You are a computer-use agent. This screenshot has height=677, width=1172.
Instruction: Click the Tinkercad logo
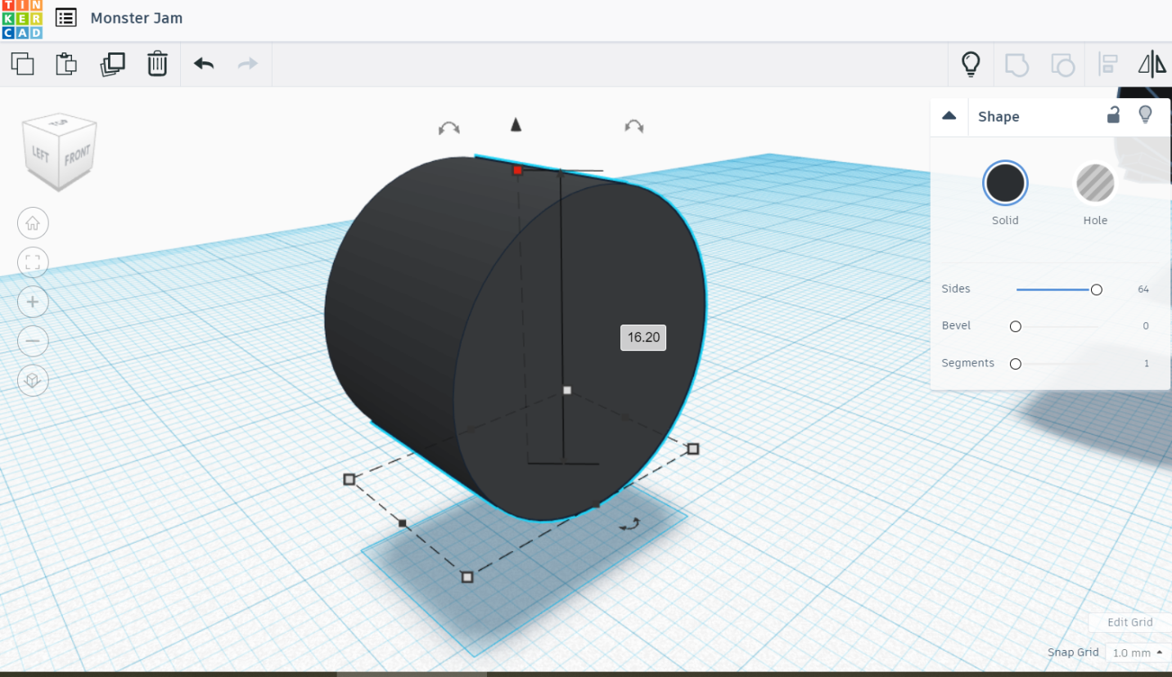(21, 20)
